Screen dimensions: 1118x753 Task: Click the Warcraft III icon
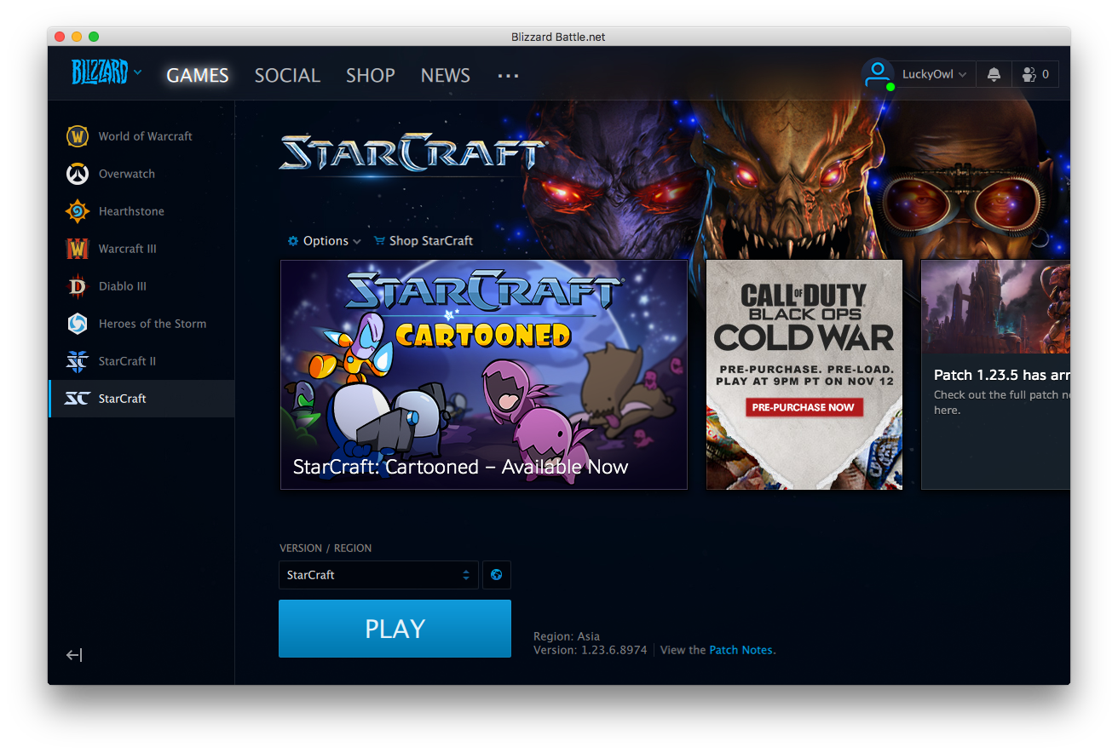pyautogui.click(x=78, y=249)
